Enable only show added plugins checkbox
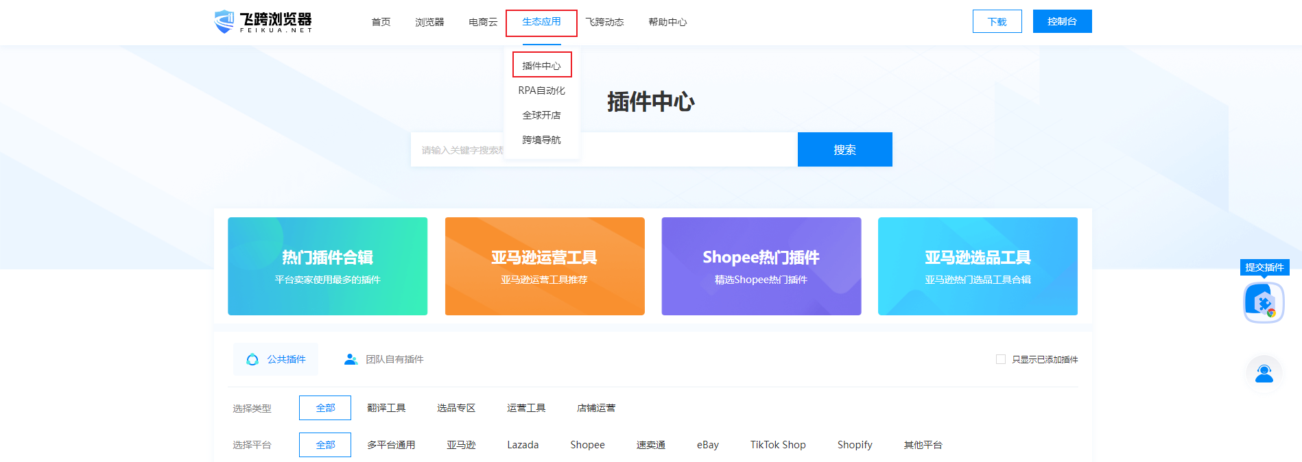This screenshot has width=1302, height=462. click(1001, 359)
